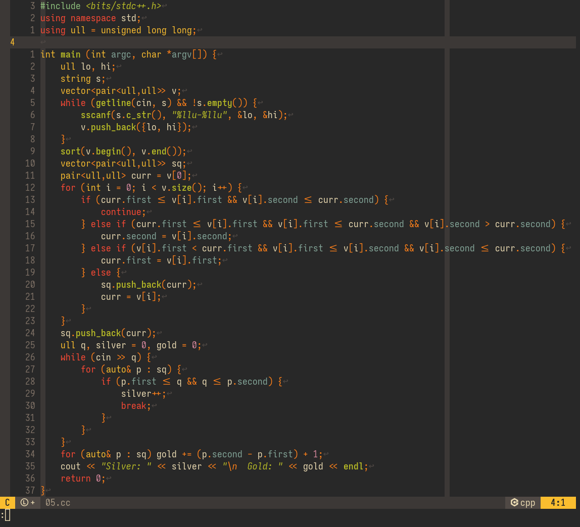Click 'silver++;' statement
580x527 pixels.
tap(143, 394)
